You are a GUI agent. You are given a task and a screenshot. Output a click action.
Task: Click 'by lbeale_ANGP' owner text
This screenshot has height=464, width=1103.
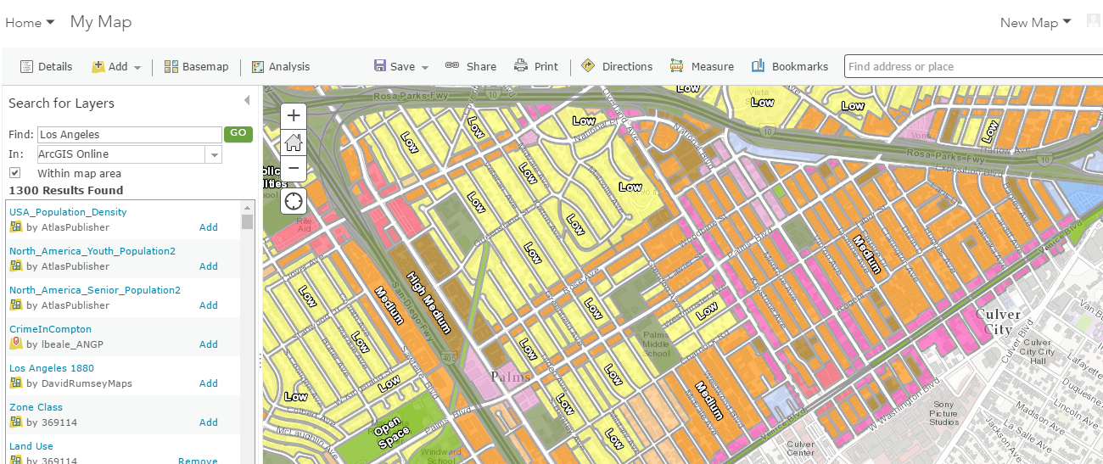click(x=65, y=344)
